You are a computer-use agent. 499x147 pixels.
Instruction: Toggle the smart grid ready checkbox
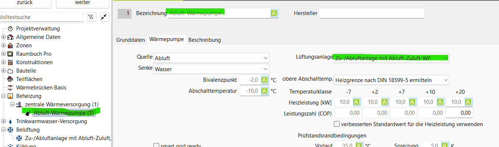(x=156, y=146)
